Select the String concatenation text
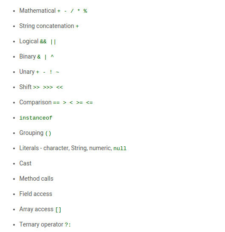The height and width of the screenshot is (232, 225). click(x=47, y=26)
